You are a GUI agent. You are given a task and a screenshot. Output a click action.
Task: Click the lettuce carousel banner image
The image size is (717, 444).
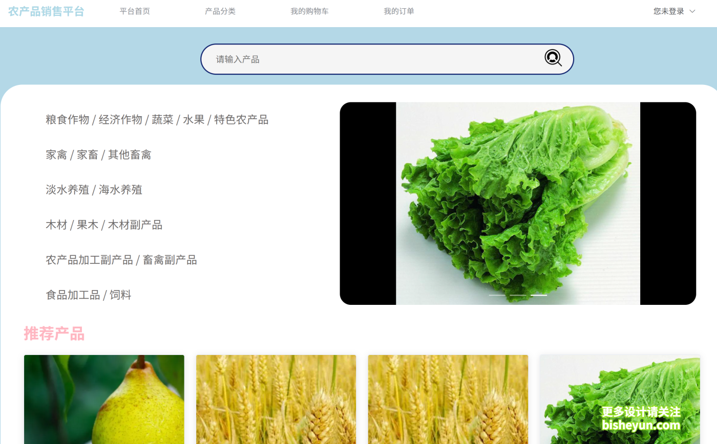click(517, 203)
